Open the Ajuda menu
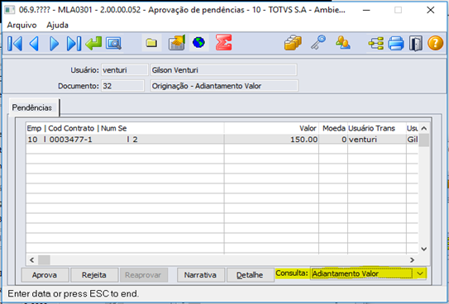The height and width of the screenshot is (304, 449). point(57,25)
